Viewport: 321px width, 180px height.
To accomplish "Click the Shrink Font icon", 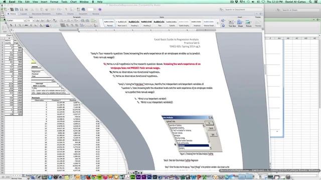I will pos(42,20).
